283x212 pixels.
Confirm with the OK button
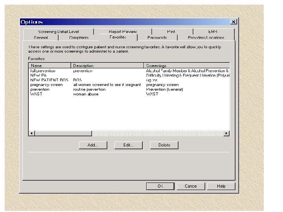(x=160, y=186)
